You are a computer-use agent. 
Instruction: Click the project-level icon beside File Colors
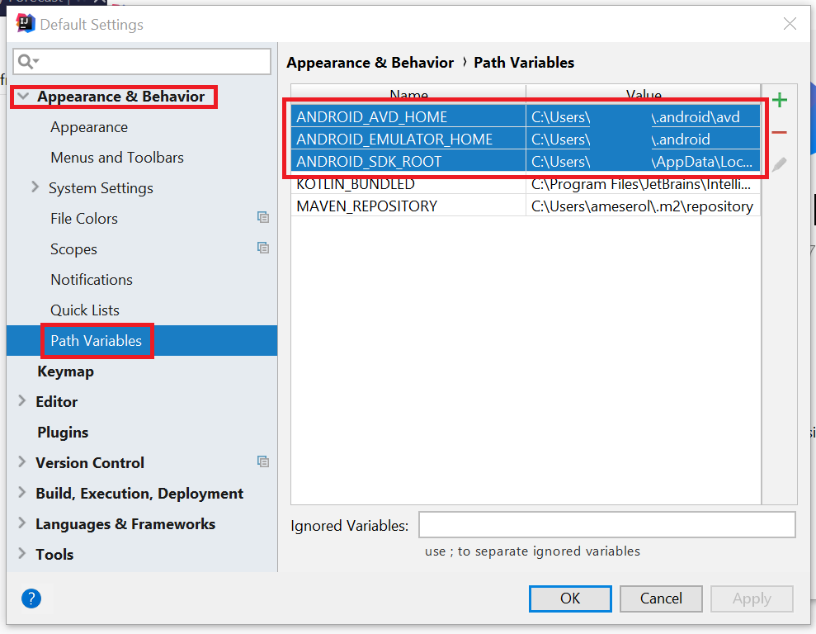click(263, 218)
